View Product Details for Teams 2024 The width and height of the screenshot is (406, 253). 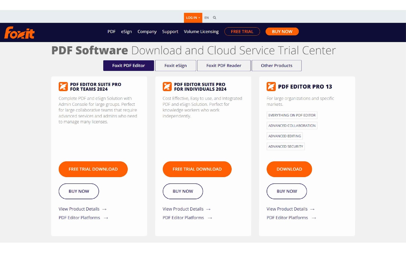pos(82,209)
